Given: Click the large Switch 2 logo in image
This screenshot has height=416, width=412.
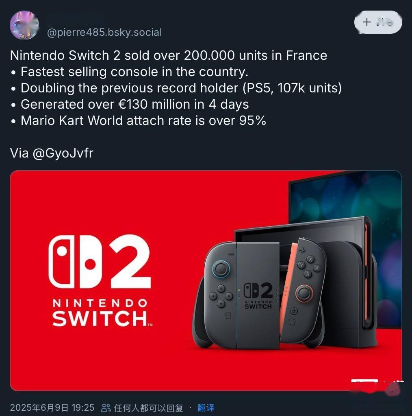Looking at the screenshot, I should point(100,261).
